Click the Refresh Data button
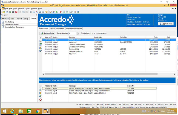The width and height of the screenshot is (178, 115). point(47,33)
